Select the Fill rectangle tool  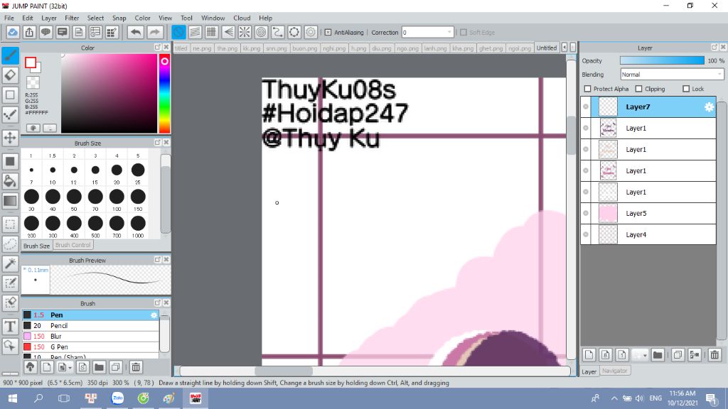10,161
